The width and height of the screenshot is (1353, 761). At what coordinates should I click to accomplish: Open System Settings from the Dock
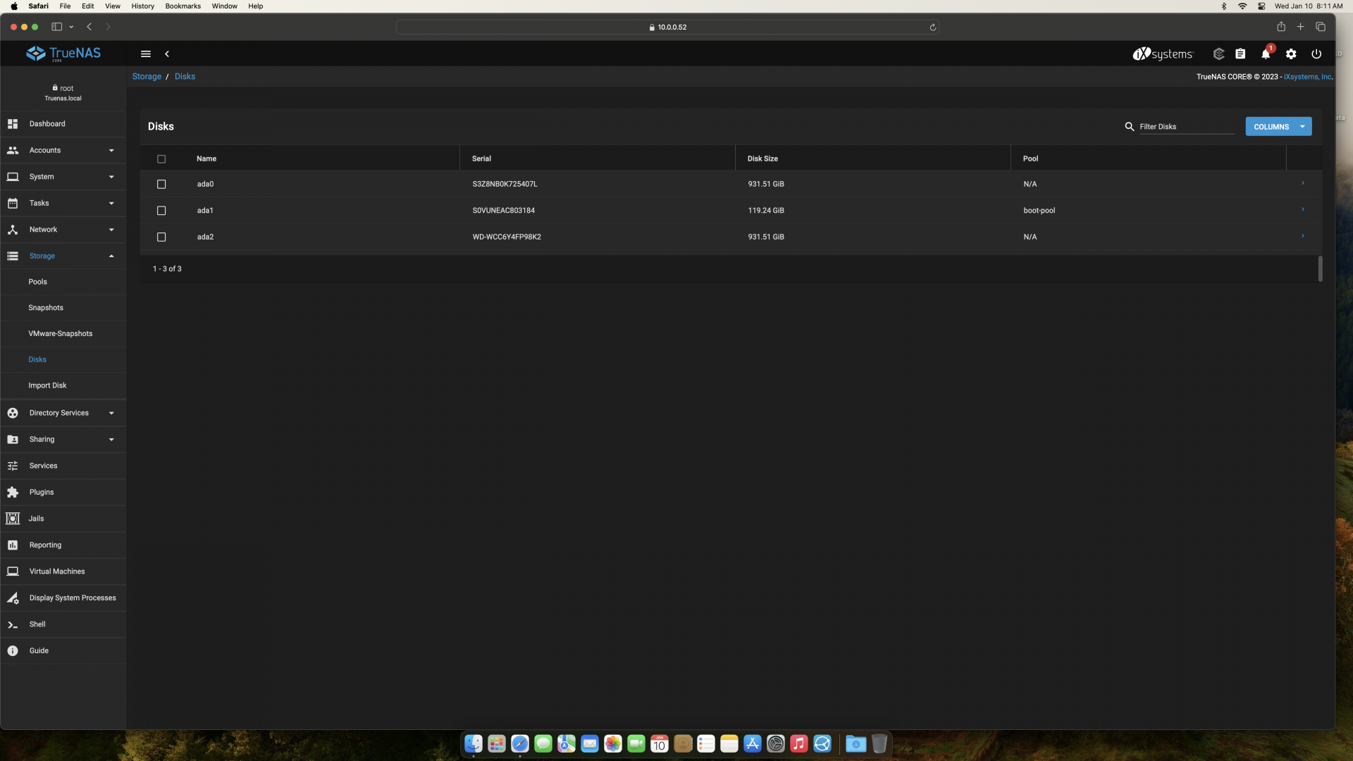[776, 743]
